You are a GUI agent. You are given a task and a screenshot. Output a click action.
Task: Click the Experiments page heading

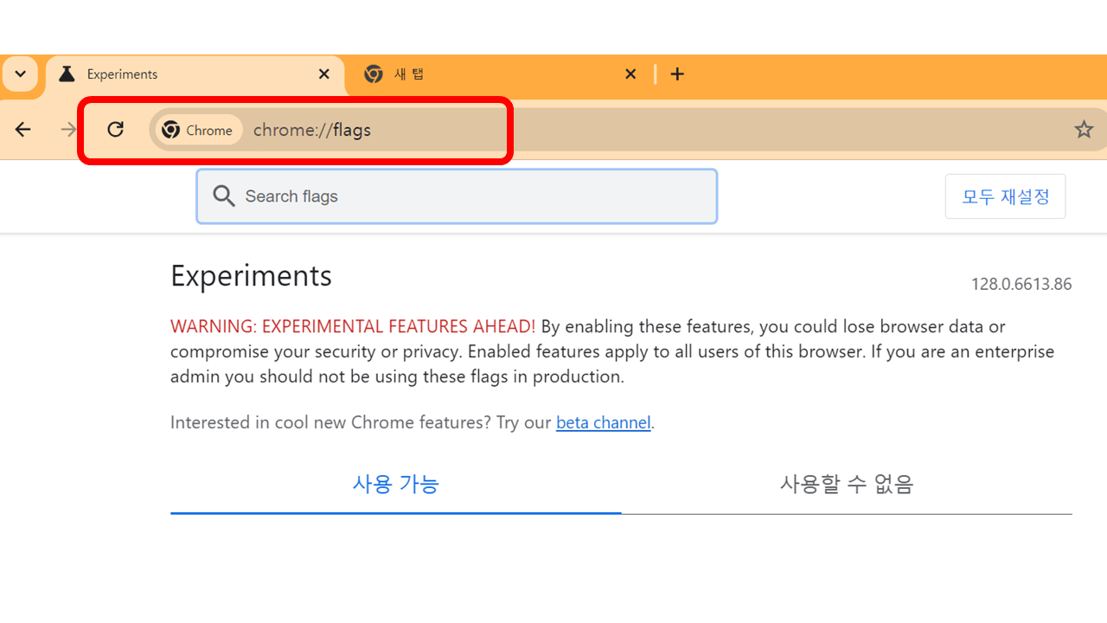coord(252,275)
